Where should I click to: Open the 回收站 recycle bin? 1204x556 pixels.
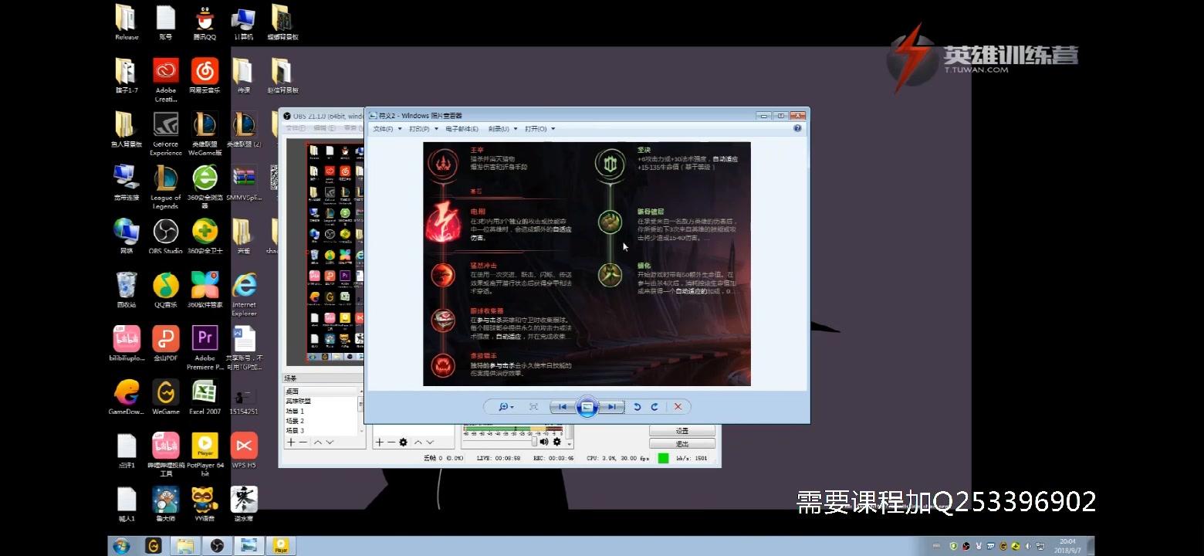click(127, 290)
